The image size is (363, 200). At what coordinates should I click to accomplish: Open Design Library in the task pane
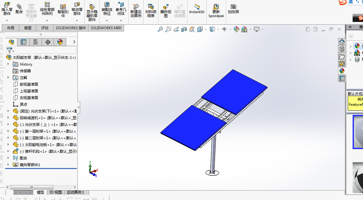(342, 49)
